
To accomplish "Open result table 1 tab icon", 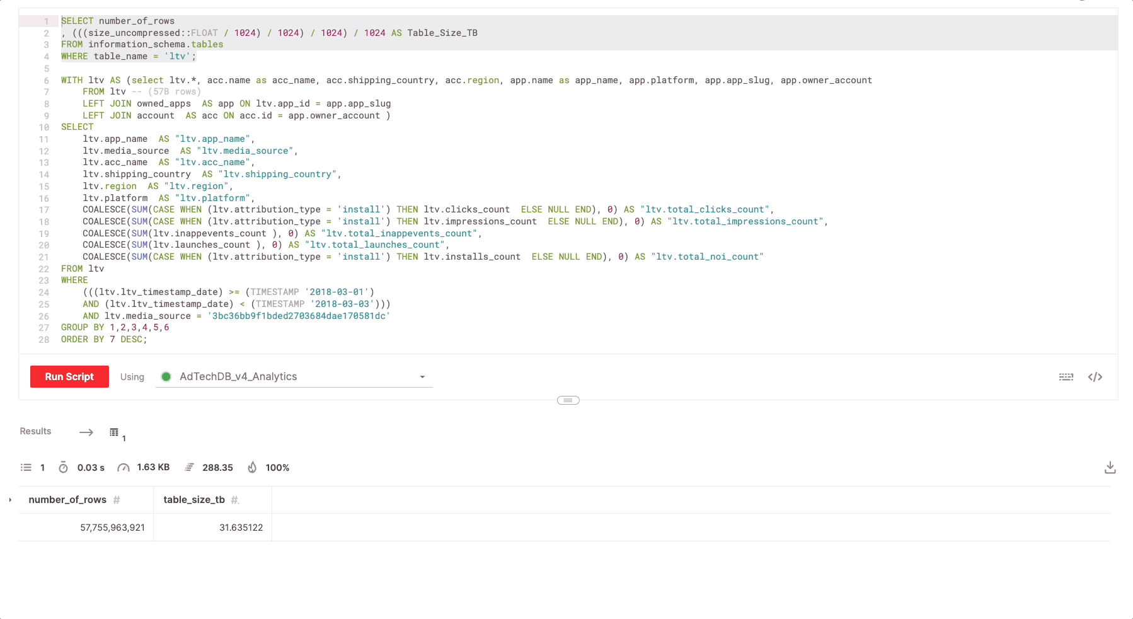I will point(114,432).
